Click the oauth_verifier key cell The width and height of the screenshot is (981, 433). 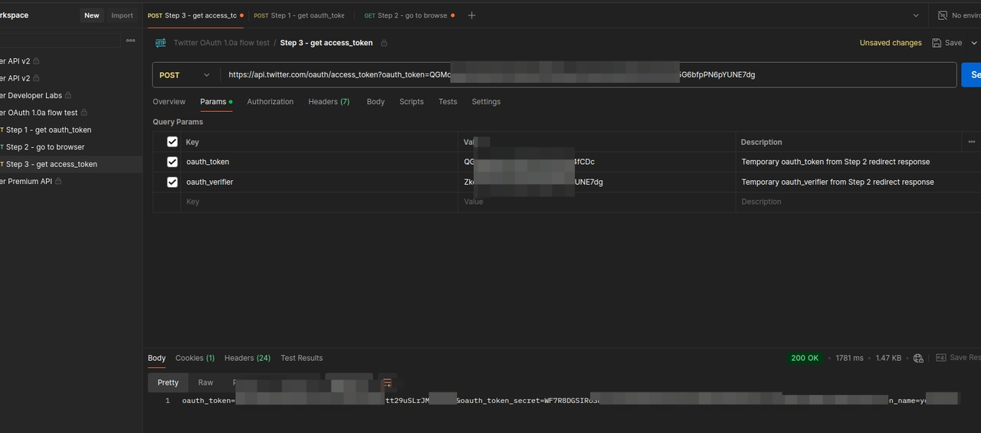pos(320,182)
